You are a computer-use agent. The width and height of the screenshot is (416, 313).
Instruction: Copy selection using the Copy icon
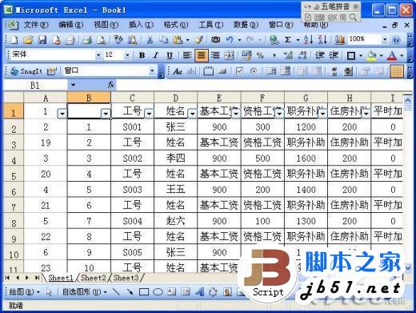164,40
